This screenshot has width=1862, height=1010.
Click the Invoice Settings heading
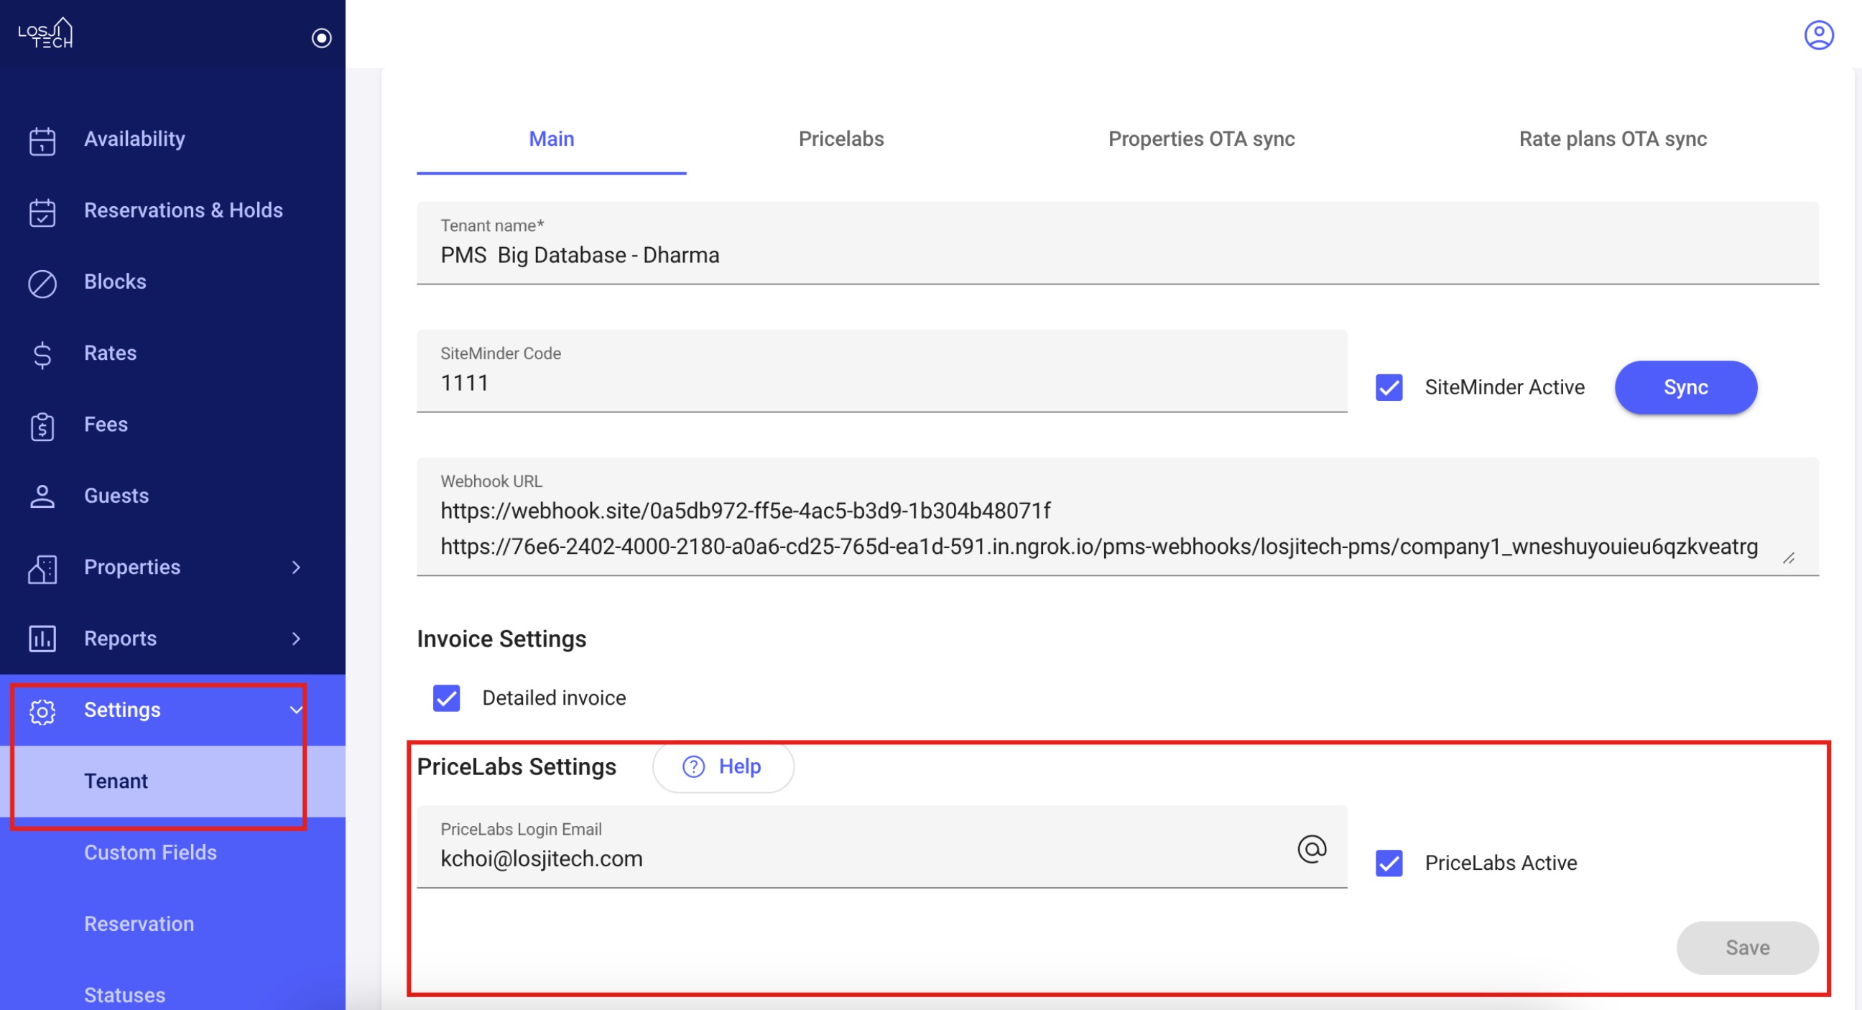[x=501, y=639]
